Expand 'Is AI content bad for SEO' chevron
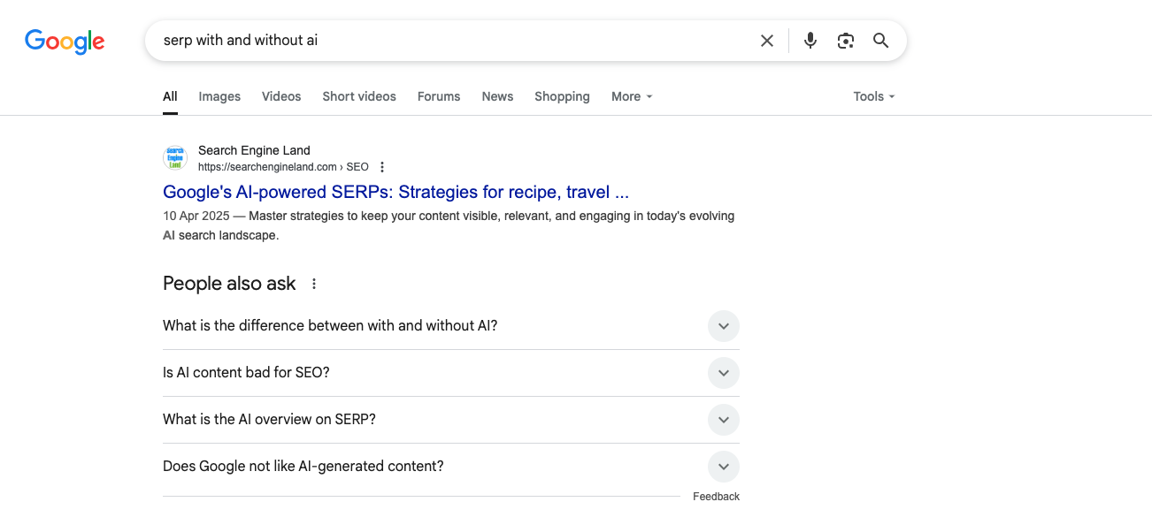The image size is (1152, 517). pyautogui.click(x=724, y=373)
